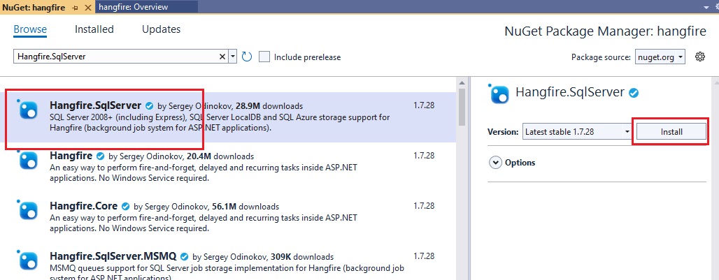Image resolution: width=719 pixels, height=280 pixels.
Task: Close the NuGet: hangfire tab
Action: click(89, 7)
